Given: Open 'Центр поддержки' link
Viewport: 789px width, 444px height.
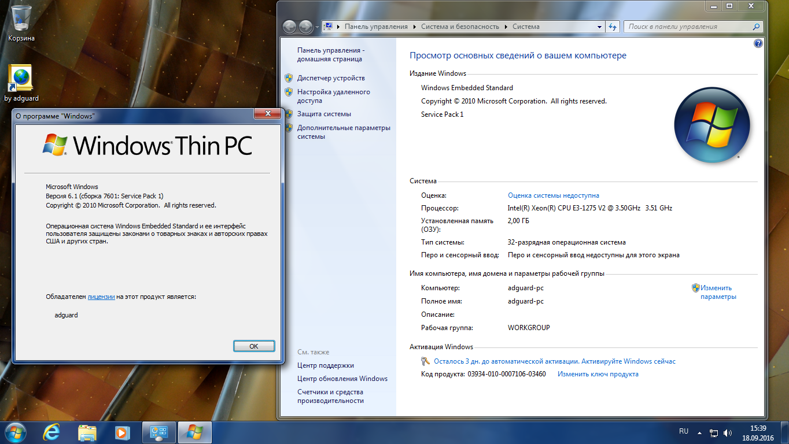Looking at the screenshot, I should 326,365.
